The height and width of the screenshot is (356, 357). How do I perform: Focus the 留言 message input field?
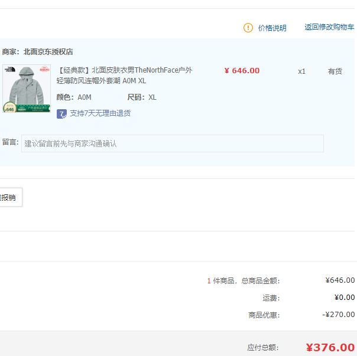click(173, 143)
